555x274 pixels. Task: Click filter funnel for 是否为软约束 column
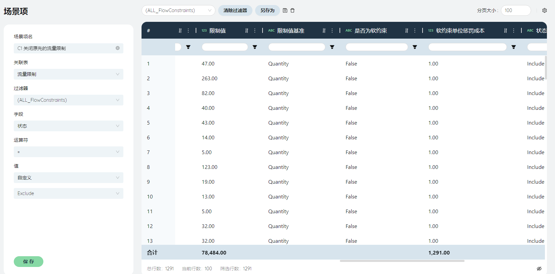click(415, 47)
